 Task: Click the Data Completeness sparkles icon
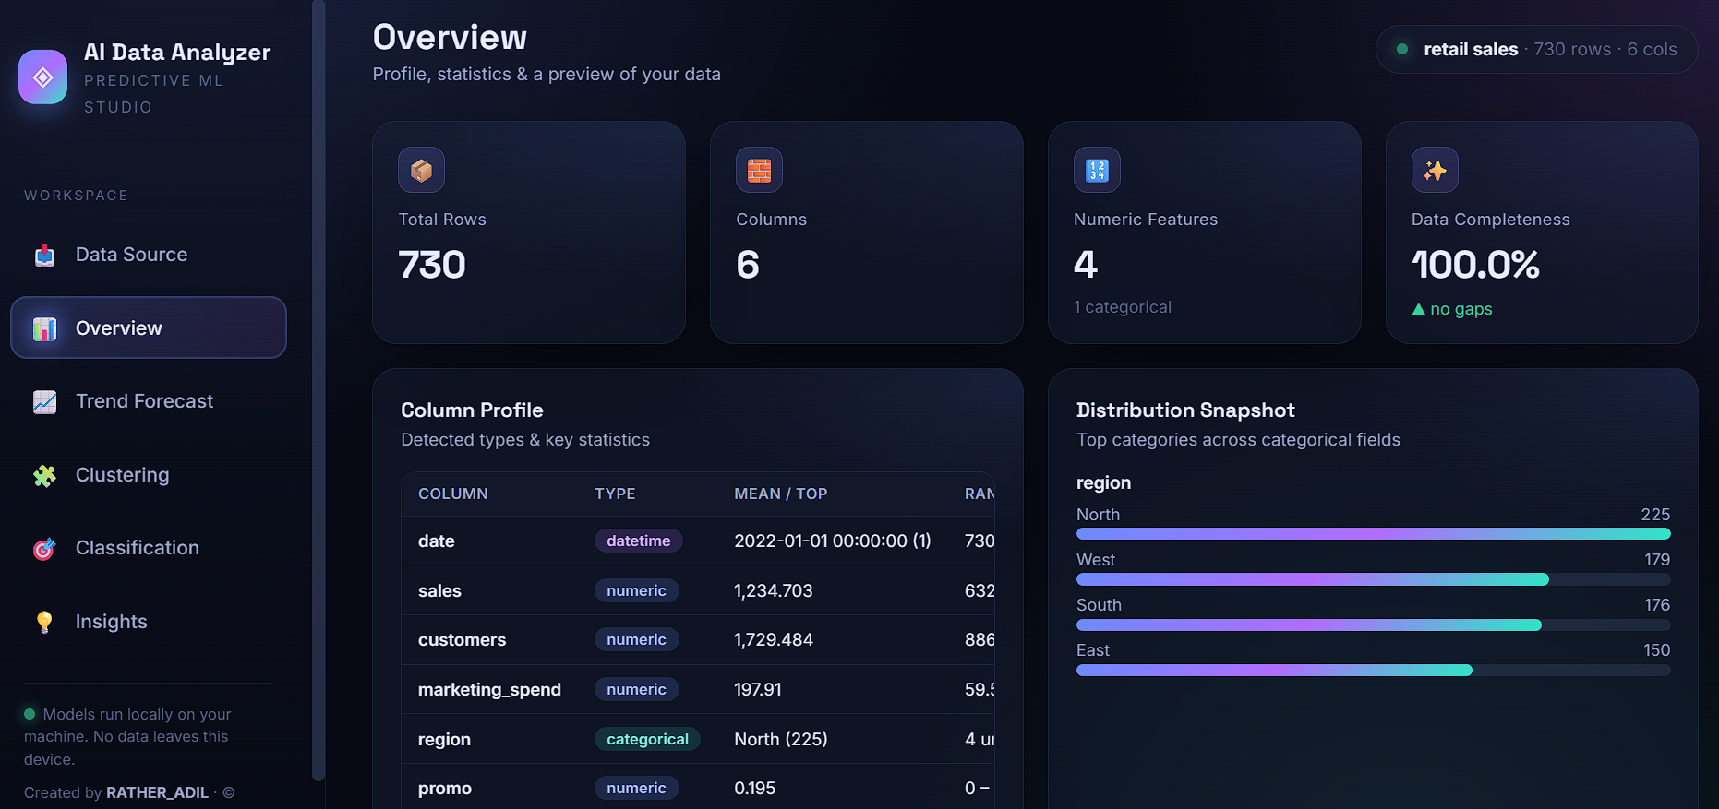pyautogui.click(x=1435, y=170)
